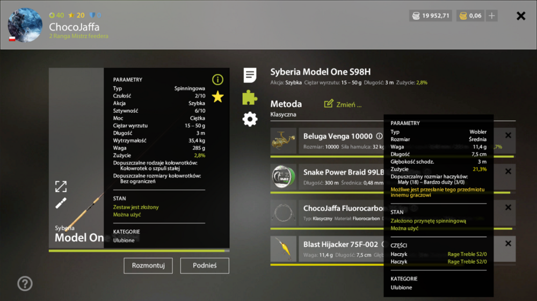Toggle the yellow favorite star
This screenshot has height=301, width=537.
click(218, 97)
